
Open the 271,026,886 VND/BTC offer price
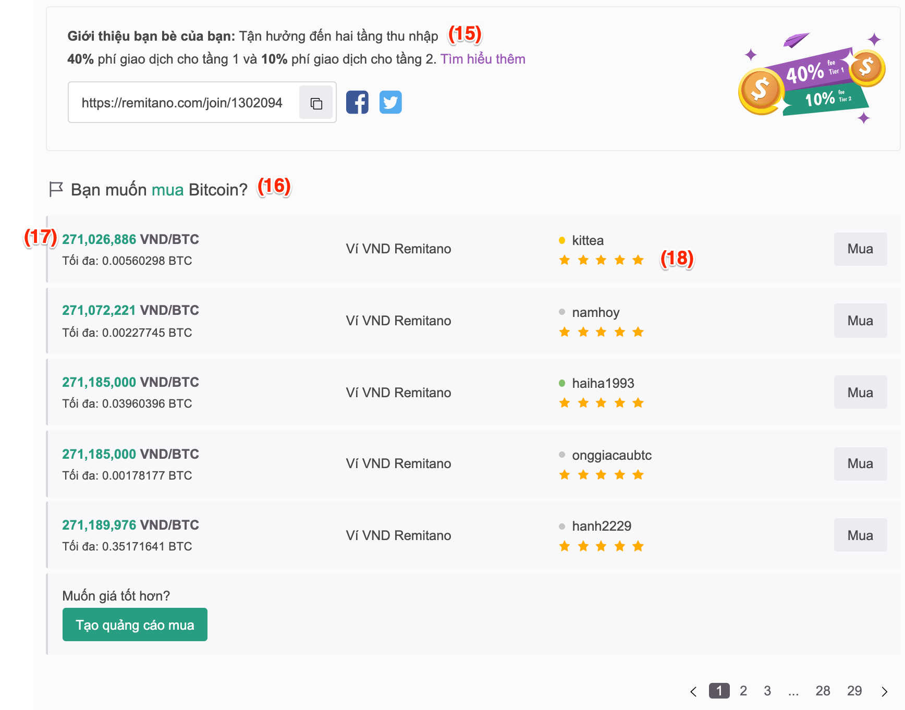click(x=130, y=239)
